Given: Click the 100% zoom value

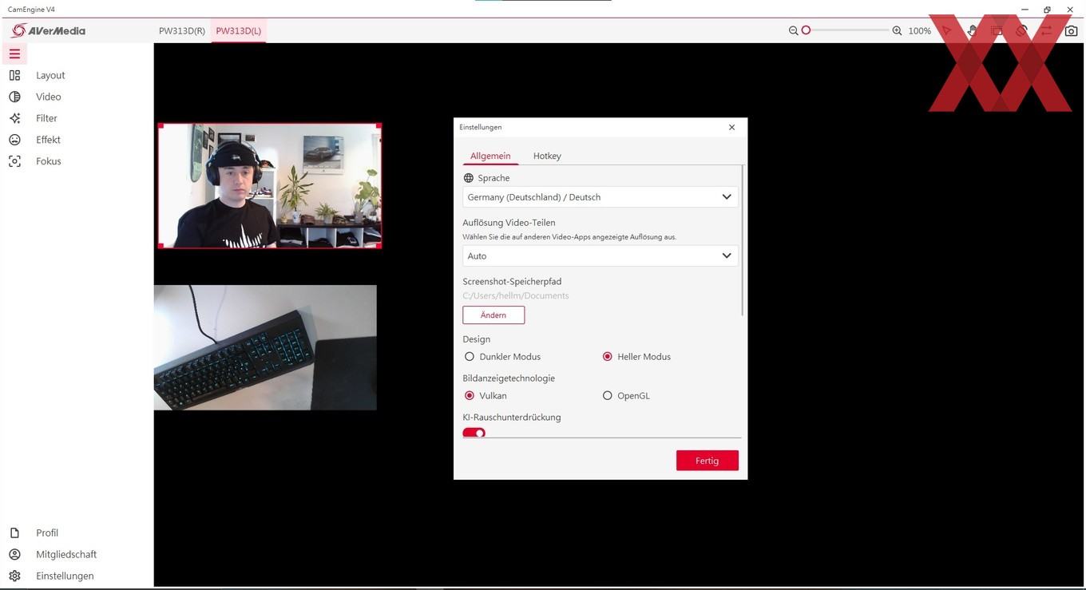Looking at the screenshot, I should (x=919, y=30).
